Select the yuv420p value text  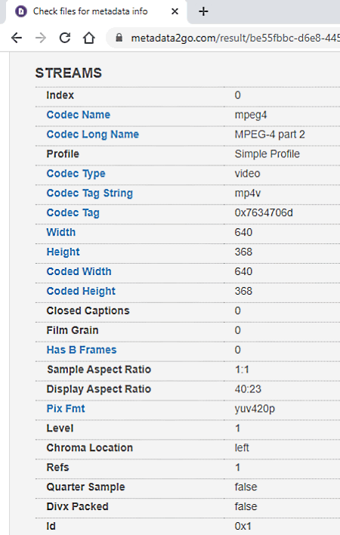255,409
